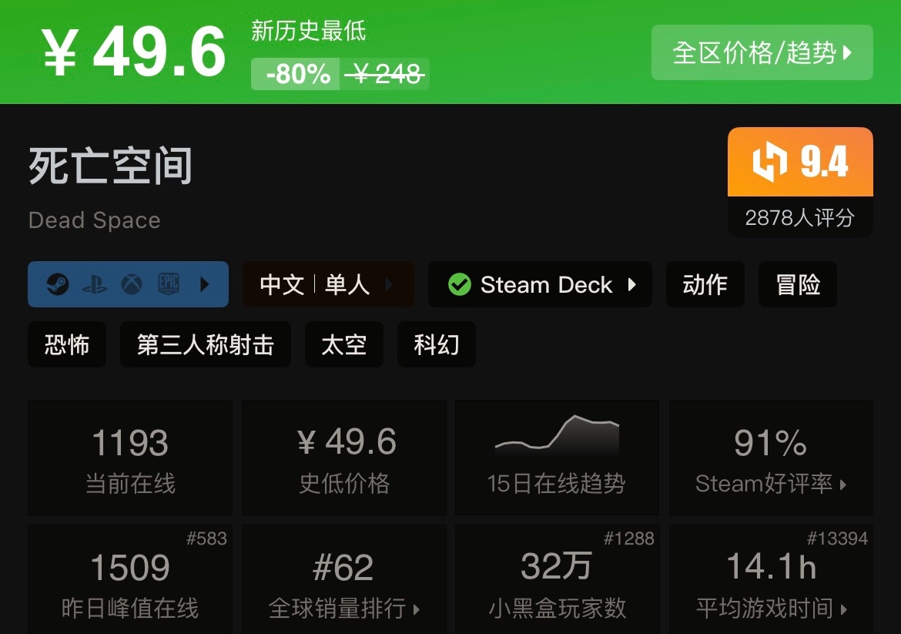Open the 中文 | 单人 language tag

pyautogui.click(x=328, y=284)
